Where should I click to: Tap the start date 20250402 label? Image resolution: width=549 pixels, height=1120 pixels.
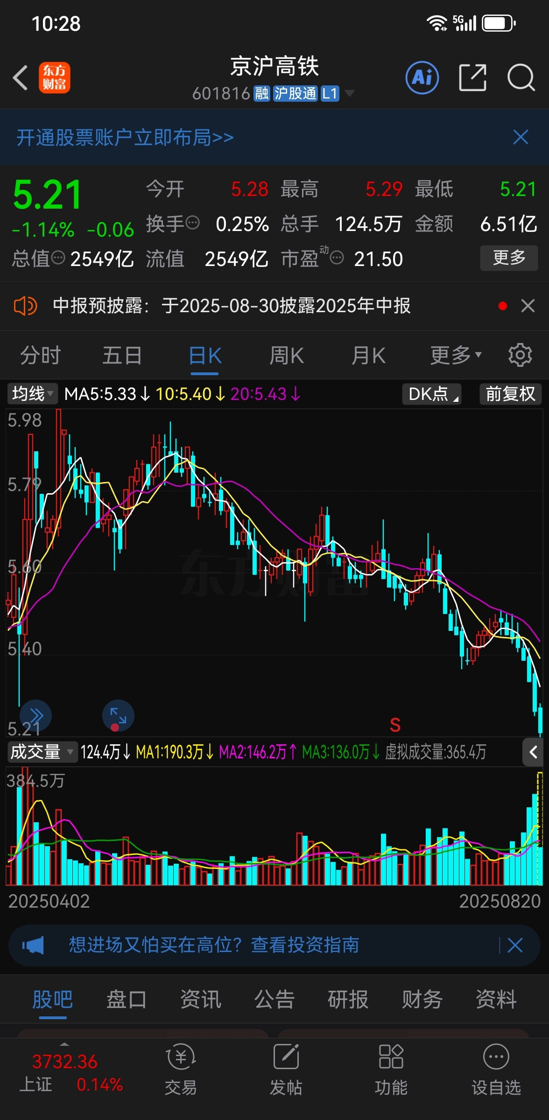[49, 901]
